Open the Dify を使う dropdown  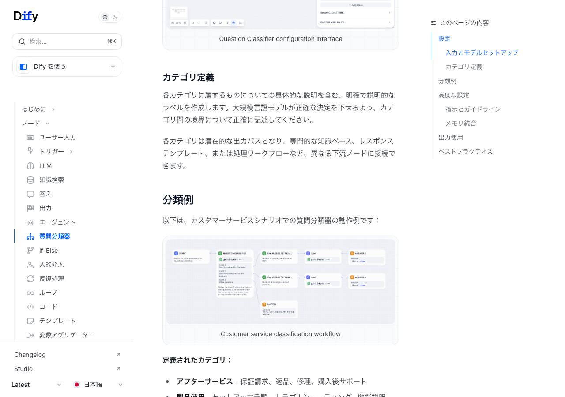coord(67,67)
